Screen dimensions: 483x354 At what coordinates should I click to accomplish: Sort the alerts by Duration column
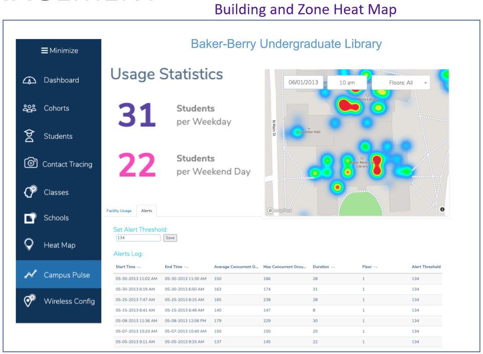pos(323,267)
